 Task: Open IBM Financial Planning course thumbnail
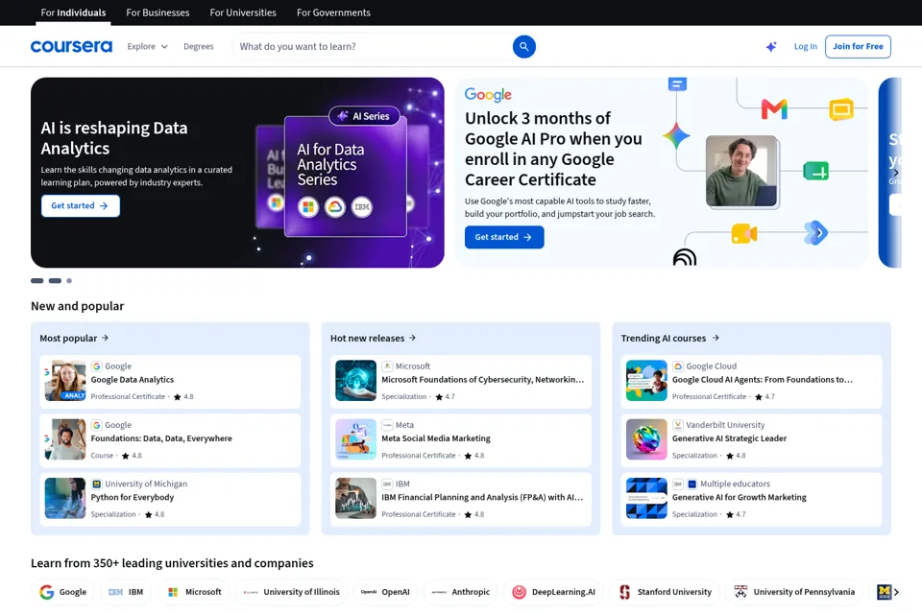pos(355,498)
